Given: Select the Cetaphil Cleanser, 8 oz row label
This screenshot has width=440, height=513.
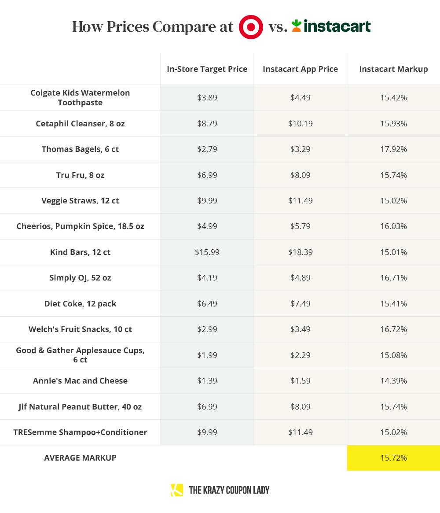Looking at the screenshot, I should click(x=80, y=123).
